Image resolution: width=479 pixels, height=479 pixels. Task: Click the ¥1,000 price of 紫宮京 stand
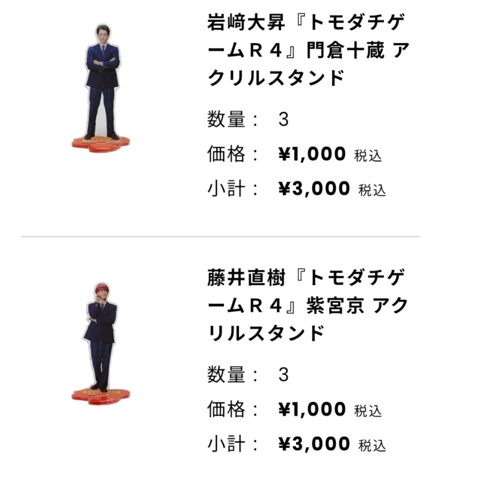(312, 409)
